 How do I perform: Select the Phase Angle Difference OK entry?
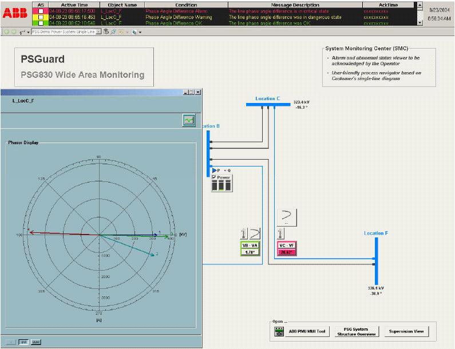[x=174, y=23]
